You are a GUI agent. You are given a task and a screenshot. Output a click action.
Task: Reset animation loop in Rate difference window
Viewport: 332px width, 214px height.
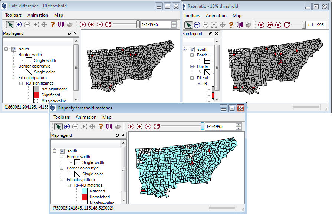(108, 24)
